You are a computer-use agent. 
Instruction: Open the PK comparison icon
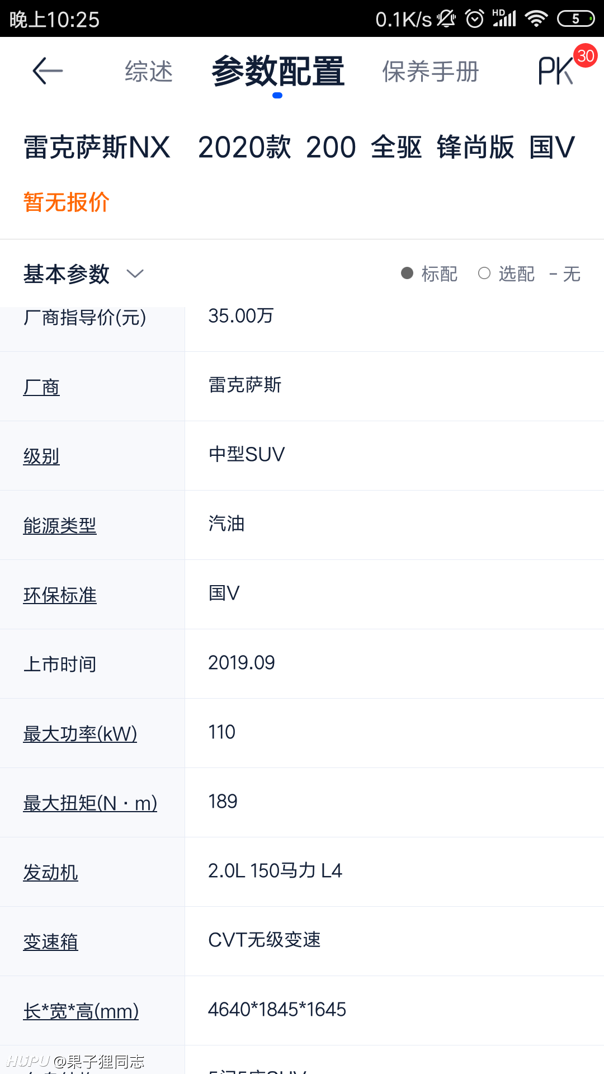tap(556, 71)
